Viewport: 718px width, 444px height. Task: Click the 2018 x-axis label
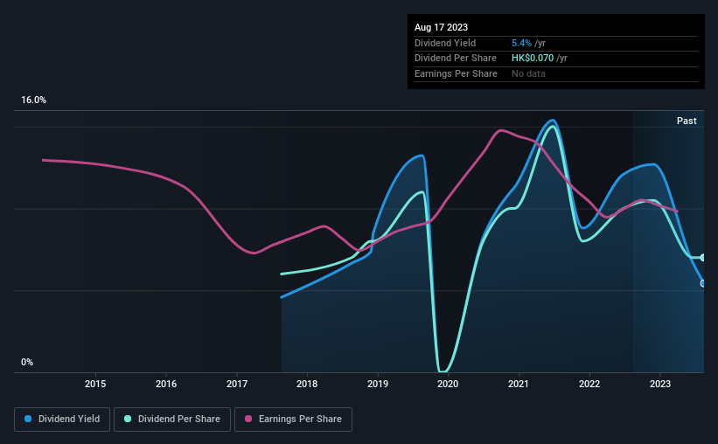pyautogui.click(x=307, y=384)
